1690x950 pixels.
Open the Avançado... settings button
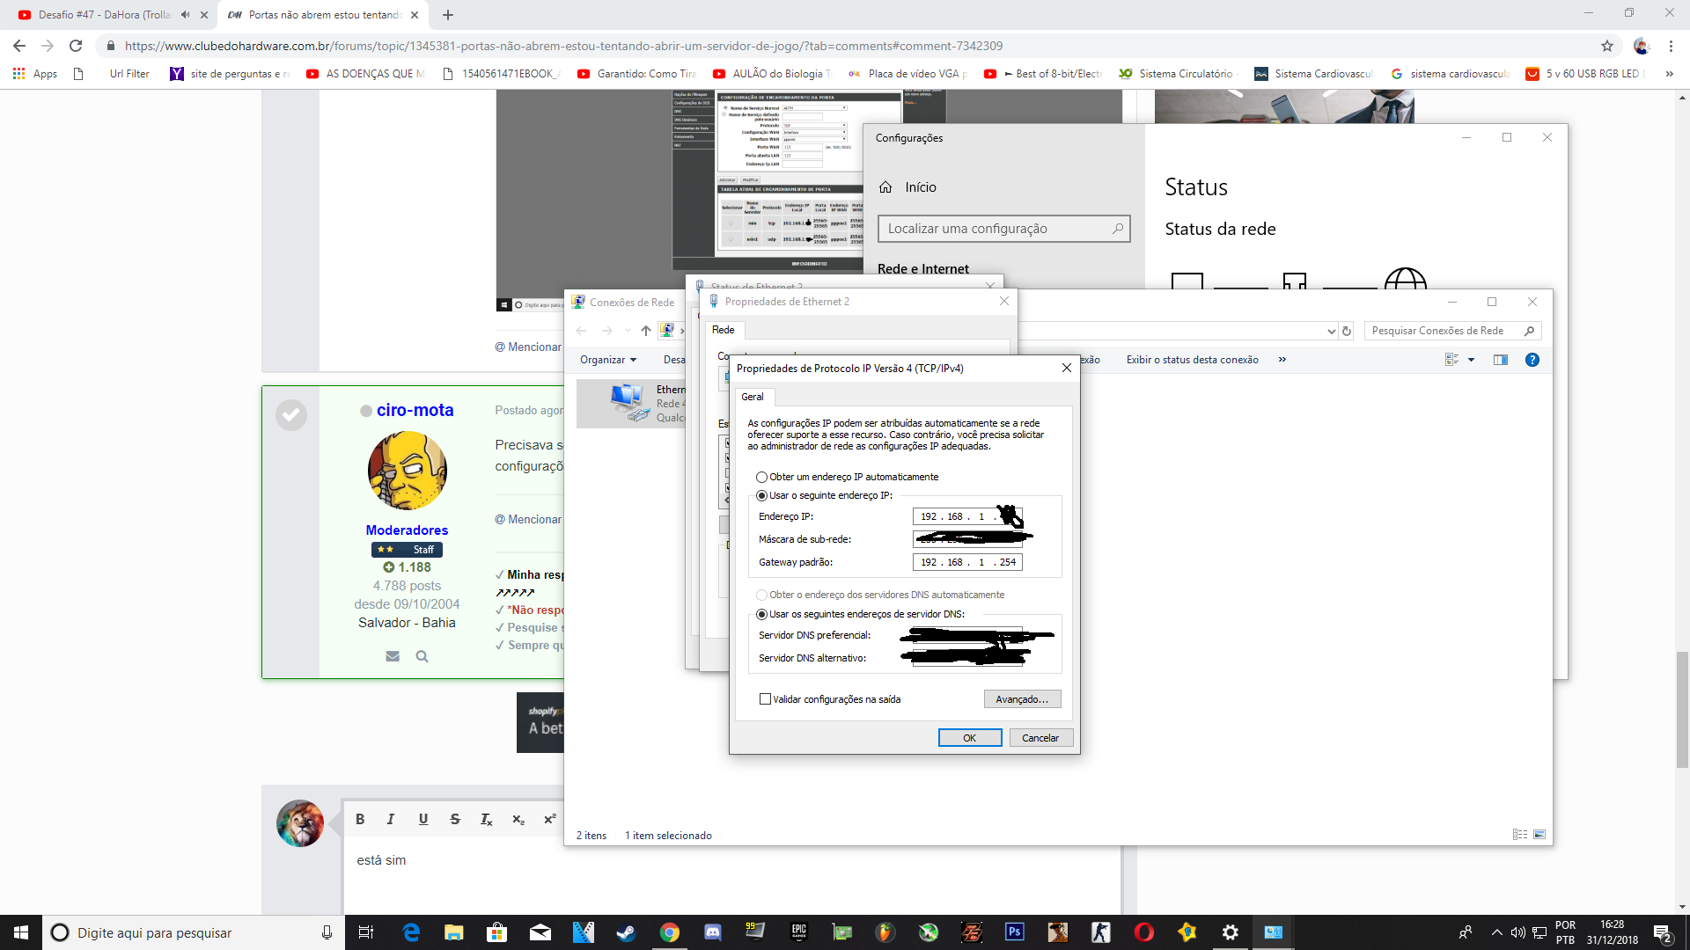click(1022, 699)
